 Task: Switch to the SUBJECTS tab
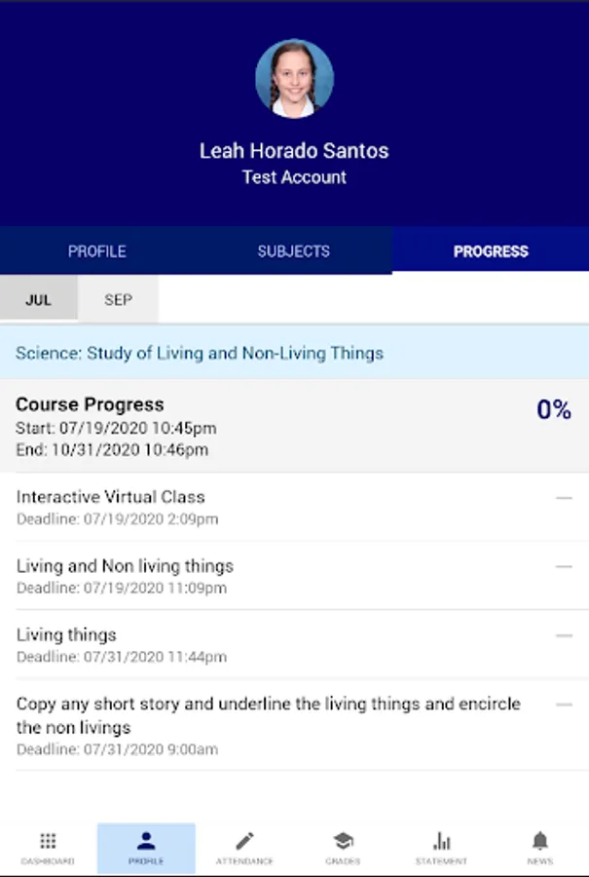pos(293,251)
